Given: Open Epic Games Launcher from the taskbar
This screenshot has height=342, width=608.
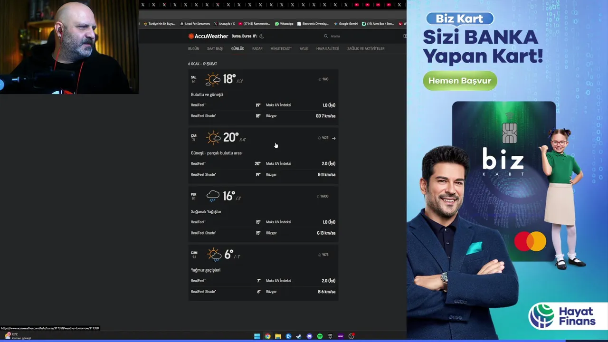Looking at the screenshot, I should point(330,336).
